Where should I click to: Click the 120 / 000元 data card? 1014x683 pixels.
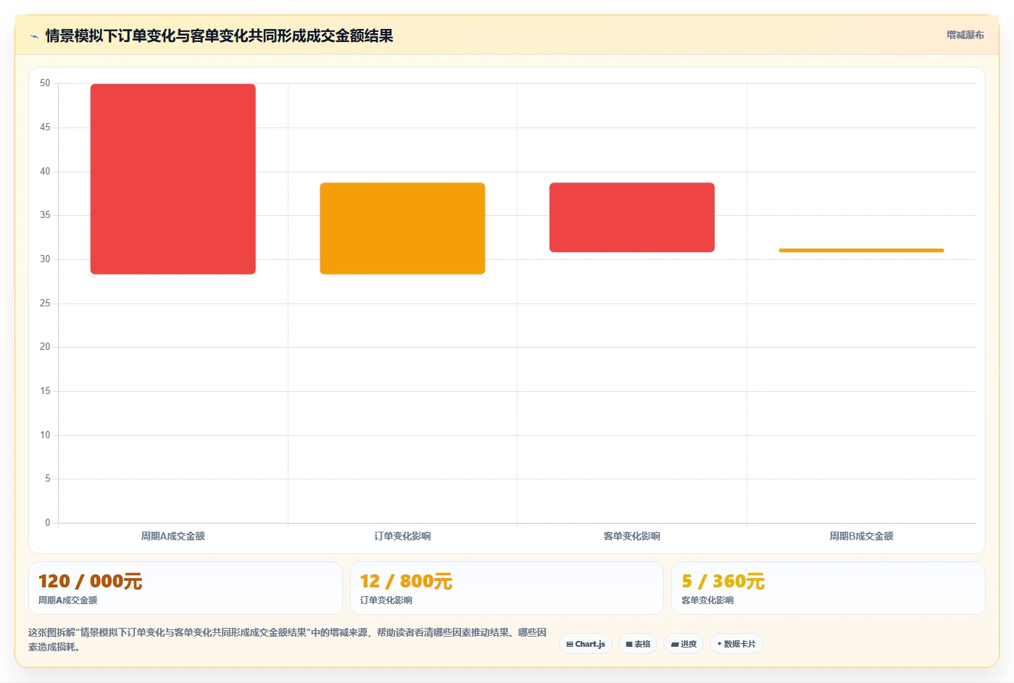point(186,588)
